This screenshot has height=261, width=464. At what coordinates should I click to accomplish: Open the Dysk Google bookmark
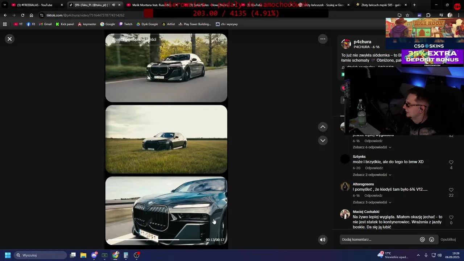[147, 24]
